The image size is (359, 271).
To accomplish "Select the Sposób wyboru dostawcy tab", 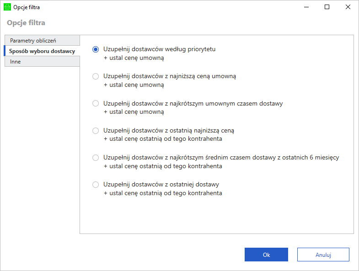I will pyautogui.click(x=42, y=51).
